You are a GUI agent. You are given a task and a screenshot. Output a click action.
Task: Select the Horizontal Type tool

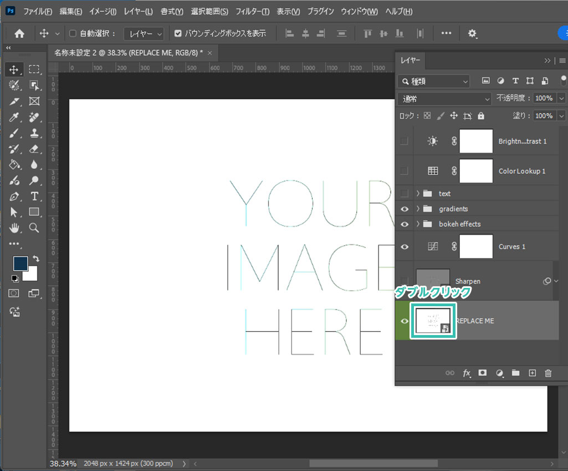[x=34, y=196]
